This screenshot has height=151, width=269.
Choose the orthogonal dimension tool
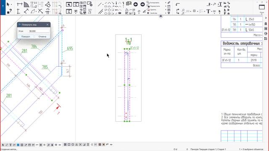[26, 11]
